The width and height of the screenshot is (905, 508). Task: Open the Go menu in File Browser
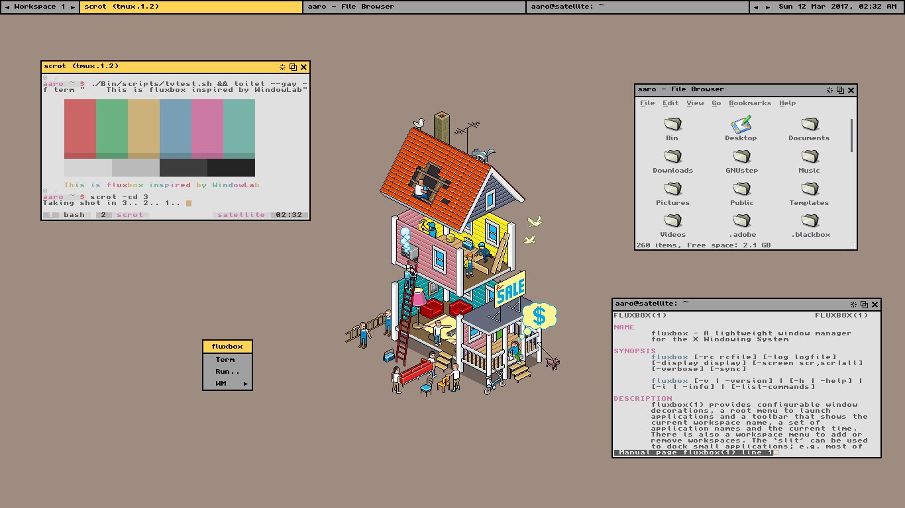tap(716, 103)
